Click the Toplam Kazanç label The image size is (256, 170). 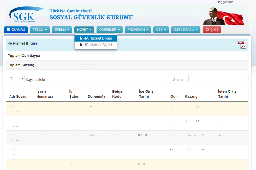[x=21, y=65]
